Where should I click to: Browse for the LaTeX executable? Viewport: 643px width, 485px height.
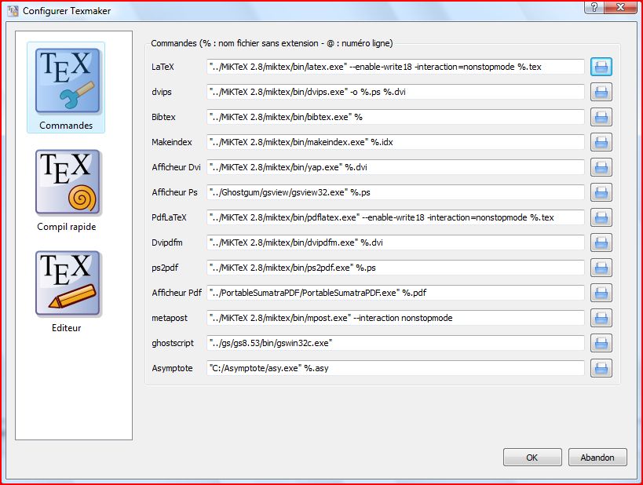point(601,67)
